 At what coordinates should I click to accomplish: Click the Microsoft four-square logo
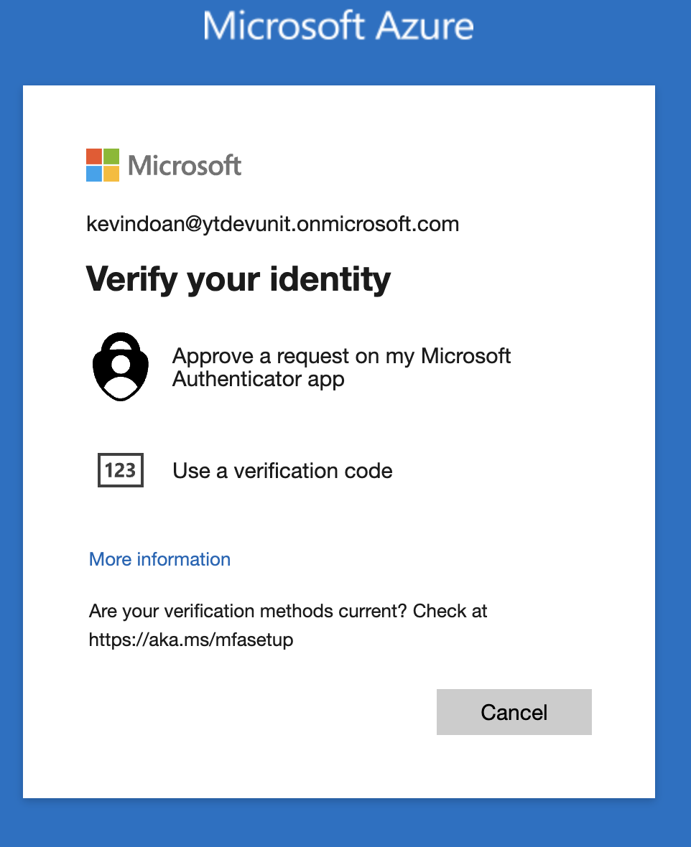click(x=103, y=165)
